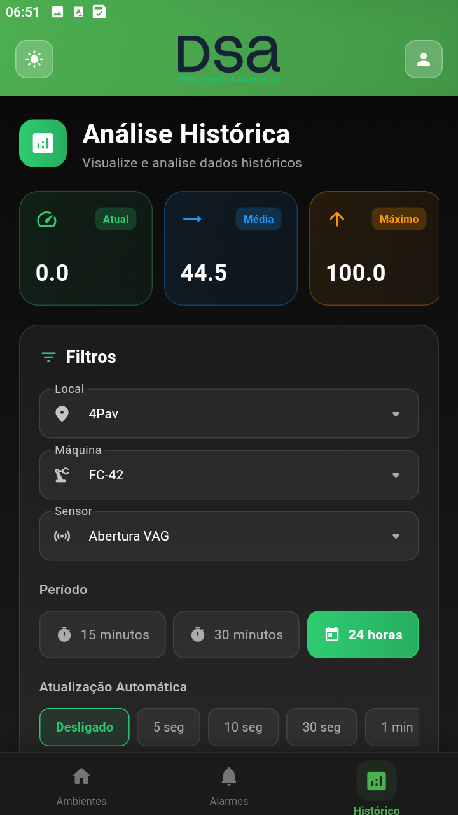Image resolution: width=458 pixels, height=815 pixels.
Task: Select the 30 minutos period option
Action: [x=236, y=635]
